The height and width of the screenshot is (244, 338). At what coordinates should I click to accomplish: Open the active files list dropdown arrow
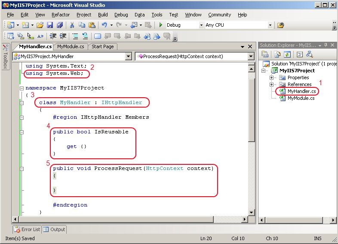tap(242, 46)
